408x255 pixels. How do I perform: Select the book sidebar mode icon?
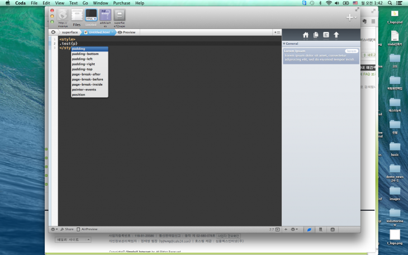pyautogui.click(x=321, y=229)
